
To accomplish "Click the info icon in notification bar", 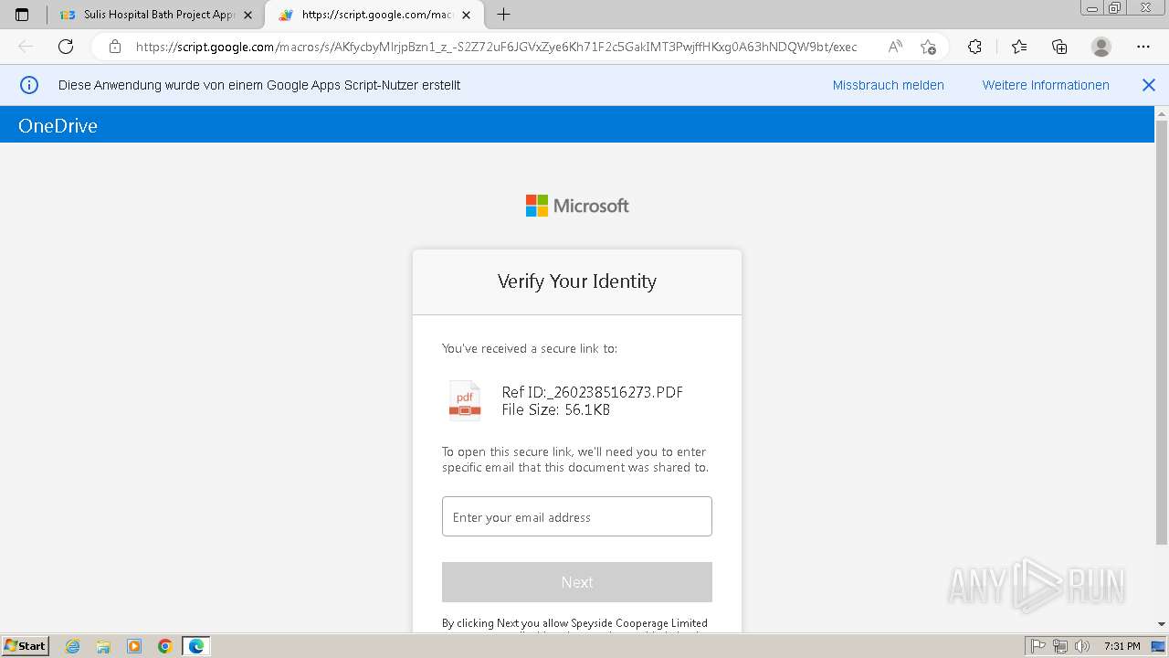I will point(29,85).
